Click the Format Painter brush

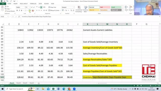coord(6,11)
